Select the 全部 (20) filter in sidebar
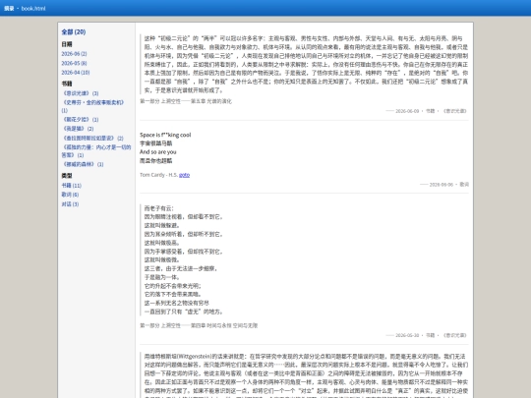The width and height of the screenshot is (531, 398). click(x=74, y=32)
